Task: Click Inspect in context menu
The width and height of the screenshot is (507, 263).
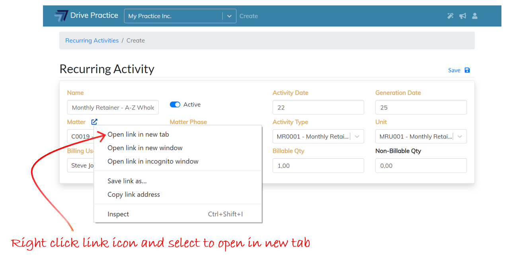Action: (118, 214)
